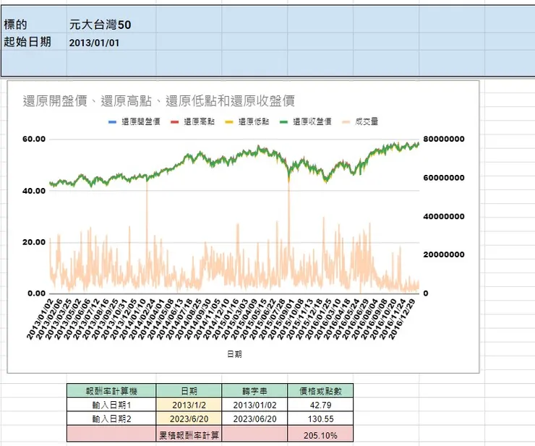Click the 20.00 left axis label
Image resolution: width=535 pixels, height=446 pixels.
(x=34, y=242)
